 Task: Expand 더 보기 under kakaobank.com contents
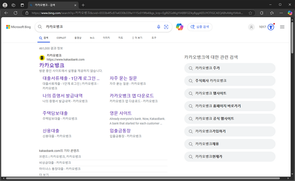(44, 175)
